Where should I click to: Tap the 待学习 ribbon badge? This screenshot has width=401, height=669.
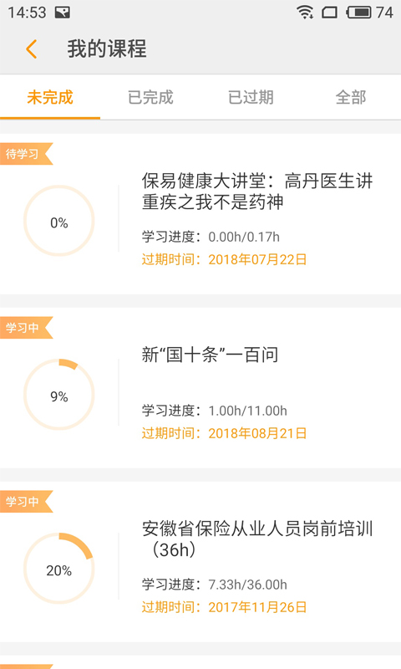click(26, 154)
